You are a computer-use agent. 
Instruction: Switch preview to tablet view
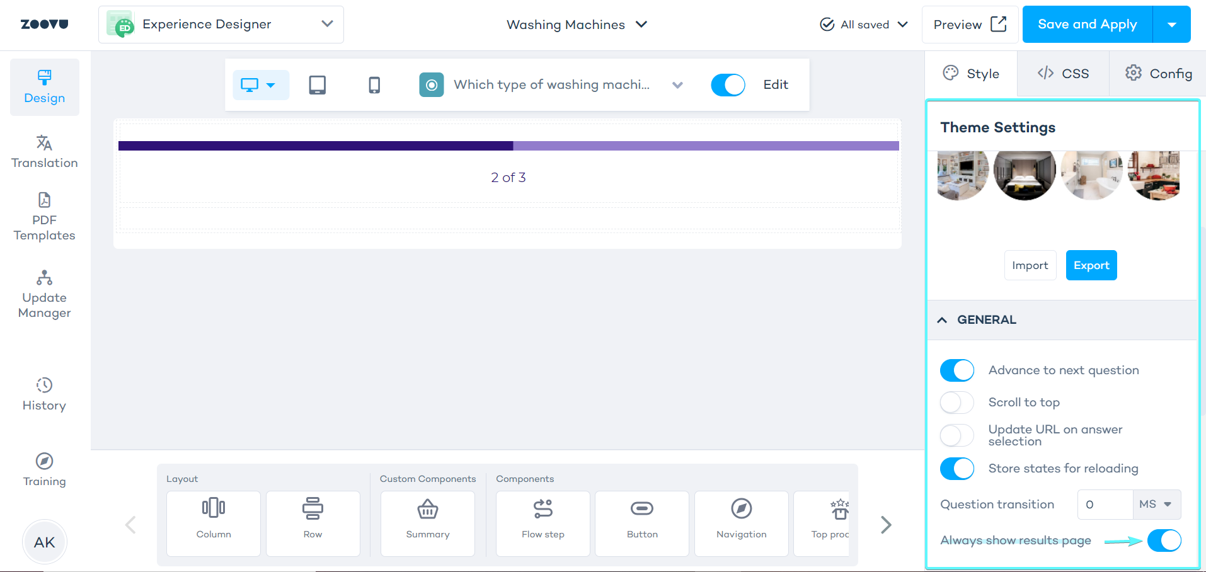pyautogui.click(x=317, y=84)
